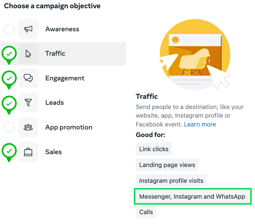The width and height of the screenshot is (255, 224).
Task: Click Messenger, Instagram and WhatsApp tag
Action: 192,196
